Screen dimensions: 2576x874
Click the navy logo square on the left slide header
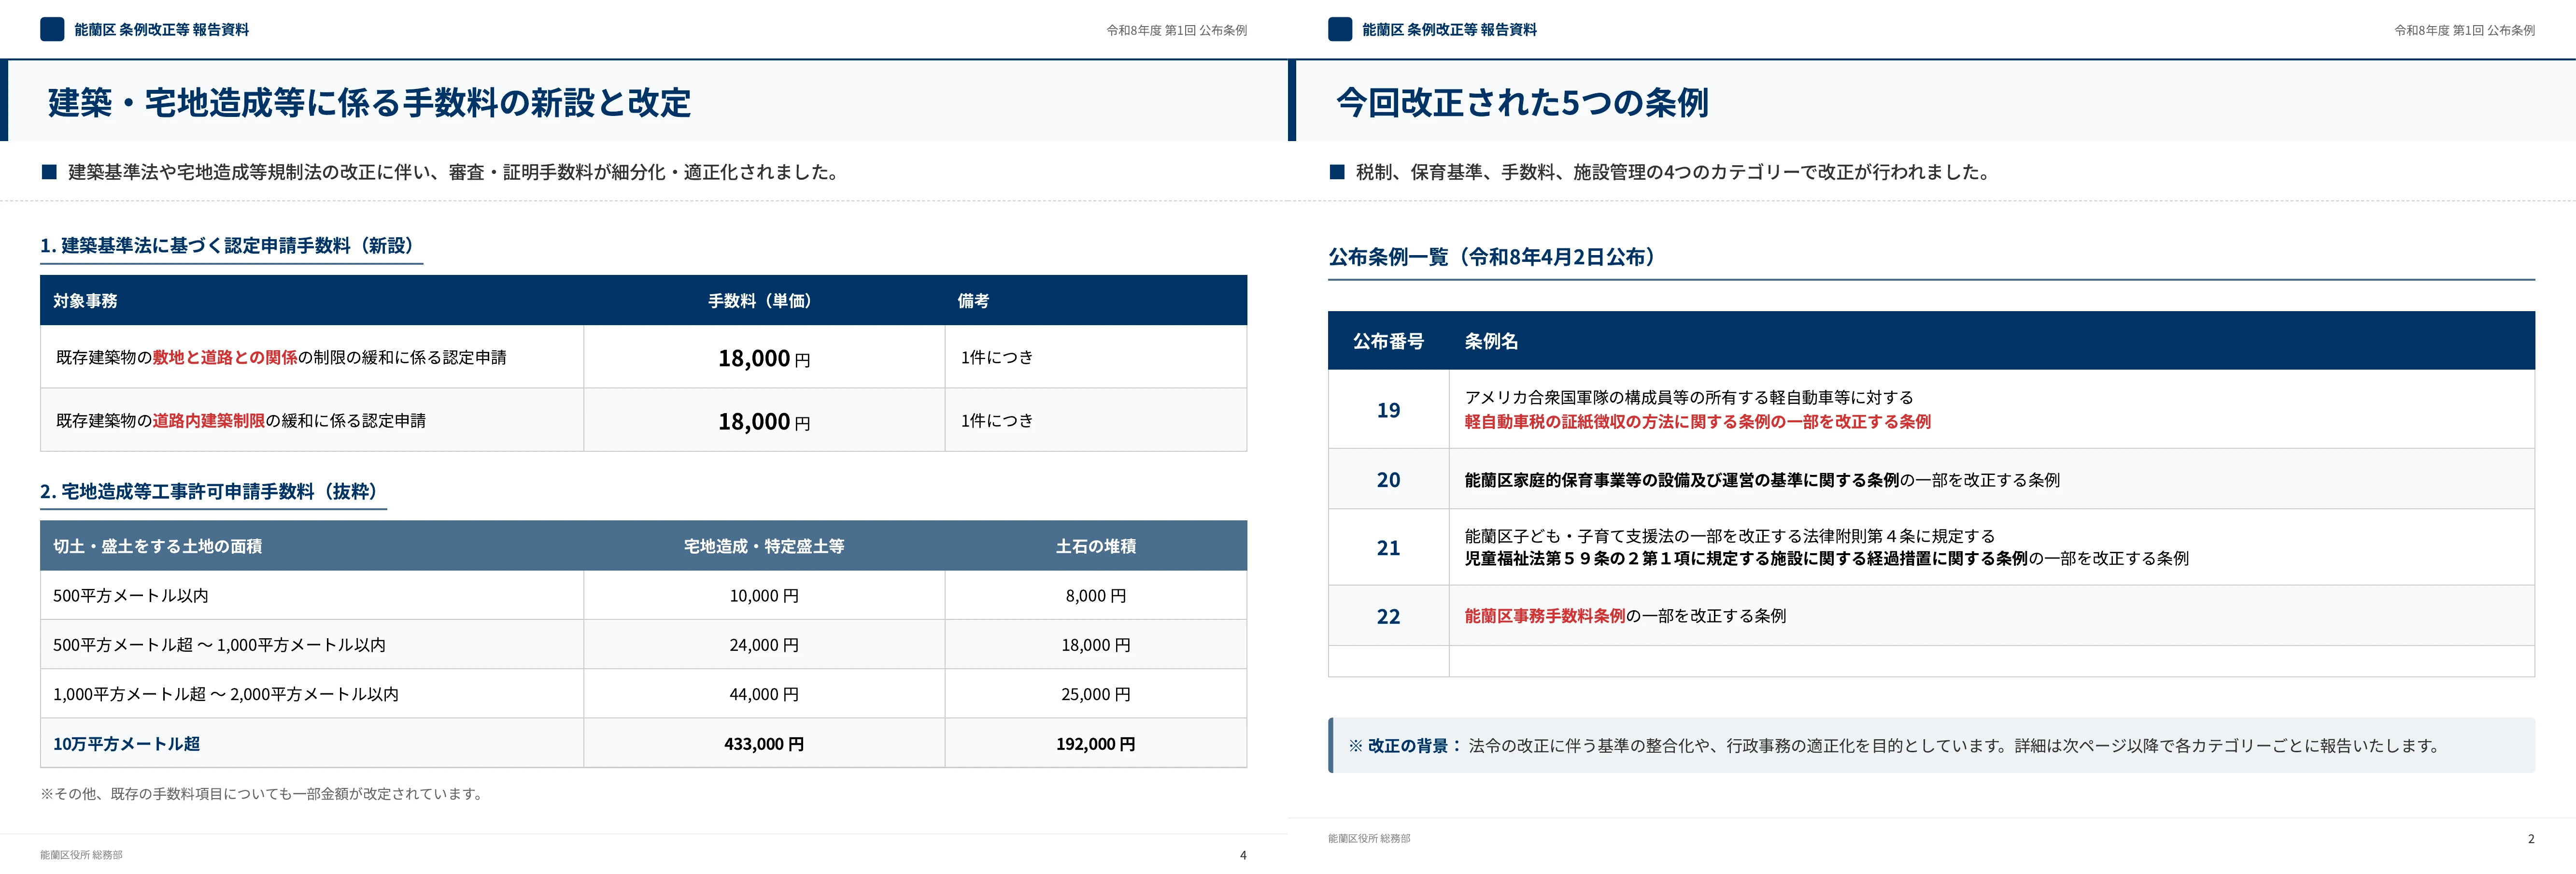52,29
